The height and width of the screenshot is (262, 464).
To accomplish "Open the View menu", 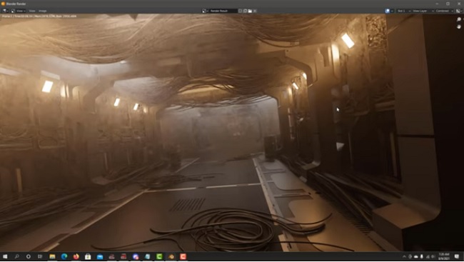I will click(x=32, y=11).
